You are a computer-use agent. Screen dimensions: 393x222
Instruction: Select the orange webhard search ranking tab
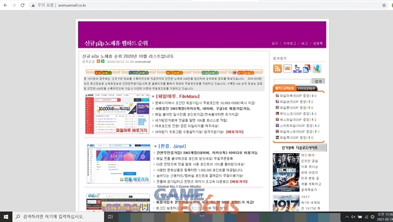[x=284, y=88]
